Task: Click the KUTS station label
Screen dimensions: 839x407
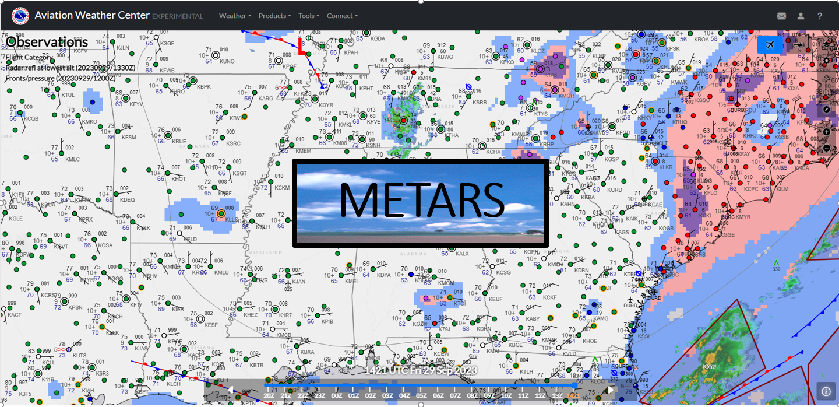Action: pyautogui.click(x=79, y=355)
